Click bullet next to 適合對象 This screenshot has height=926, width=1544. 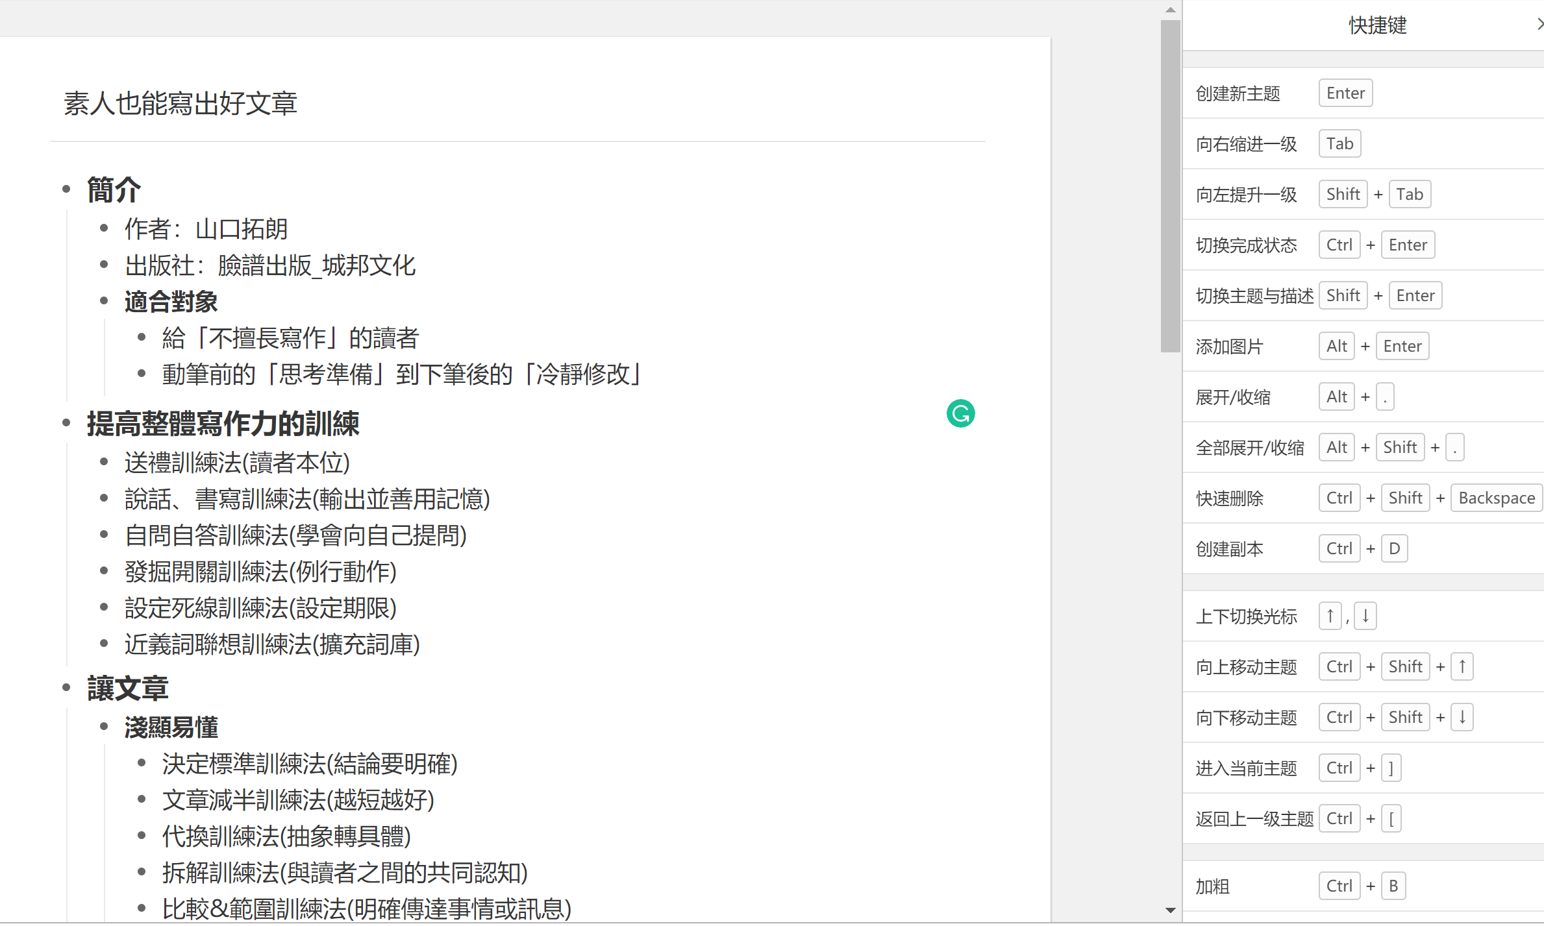[104, 300]
